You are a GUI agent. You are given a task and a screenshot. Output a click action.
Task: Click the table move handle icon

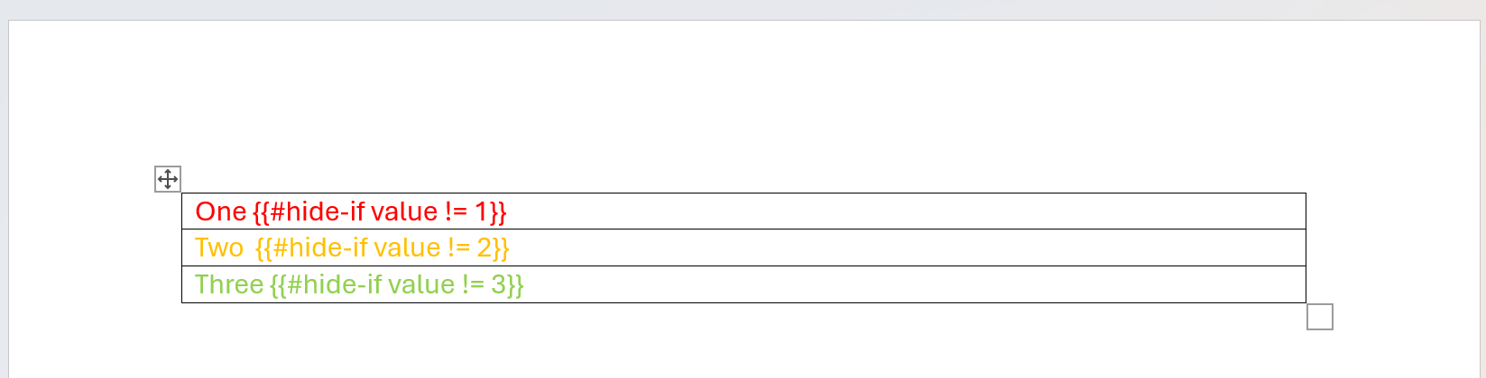[168, 178]
